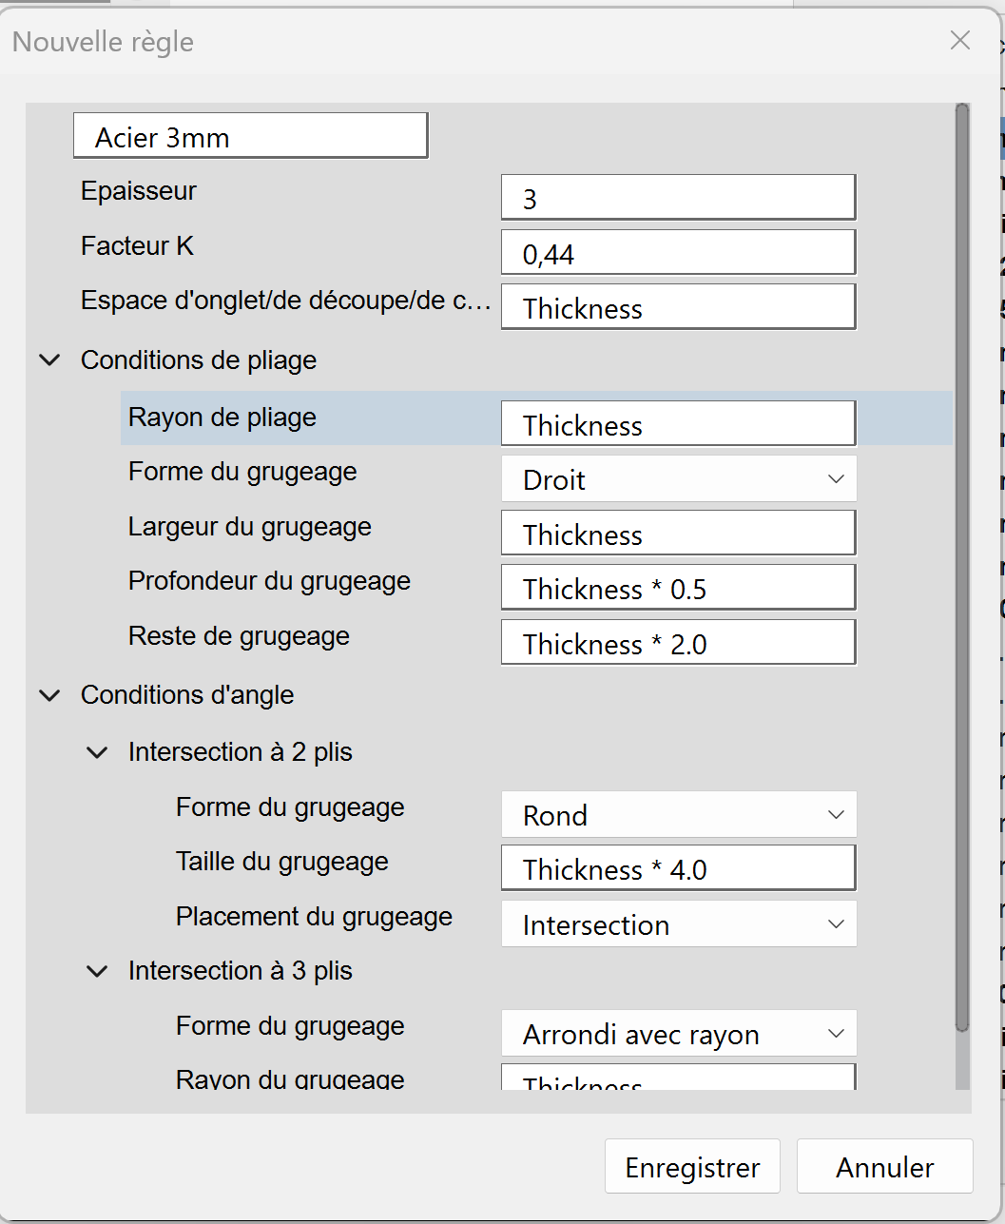This screenshot has width=1005, height=1224.
Task: Click the Reste de grugeage field
Action: [x=678, y=643]
